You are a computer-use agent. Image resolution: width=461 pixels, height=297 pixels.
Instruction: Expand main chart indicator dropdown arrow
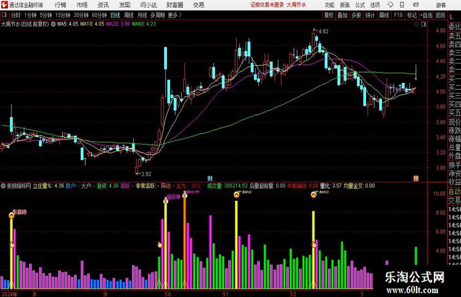pos(53,24)
